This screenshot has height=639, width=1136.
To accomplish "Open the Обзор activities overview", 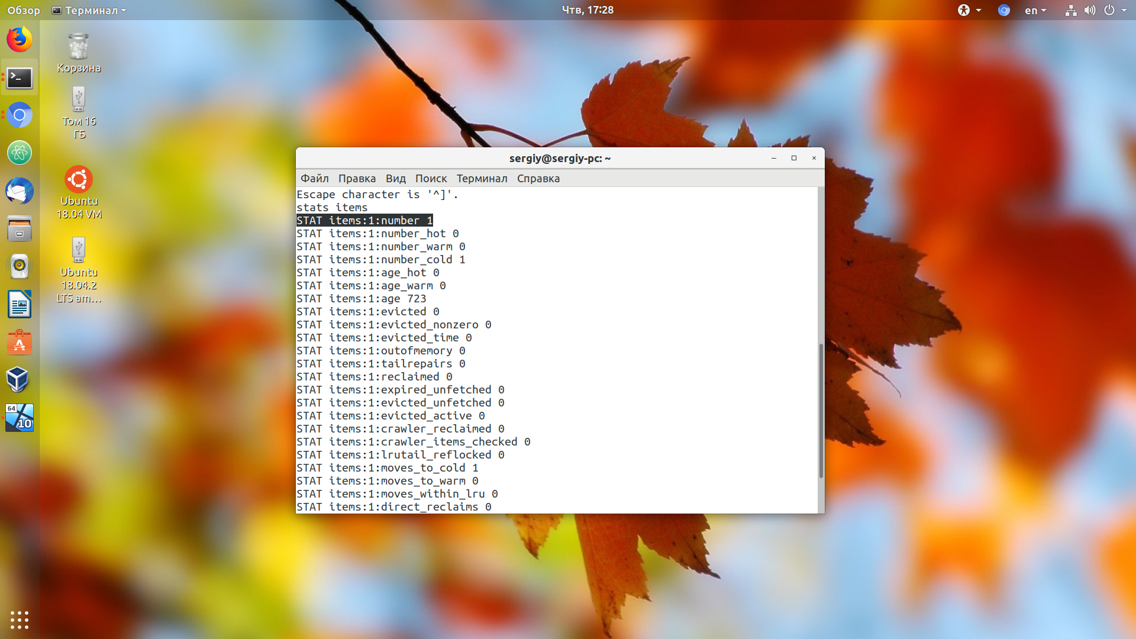I will [24, 10].
